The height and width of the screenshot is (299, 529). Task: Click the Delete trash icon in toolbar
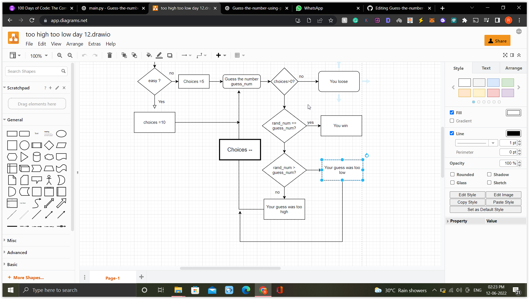click(110, 55)
